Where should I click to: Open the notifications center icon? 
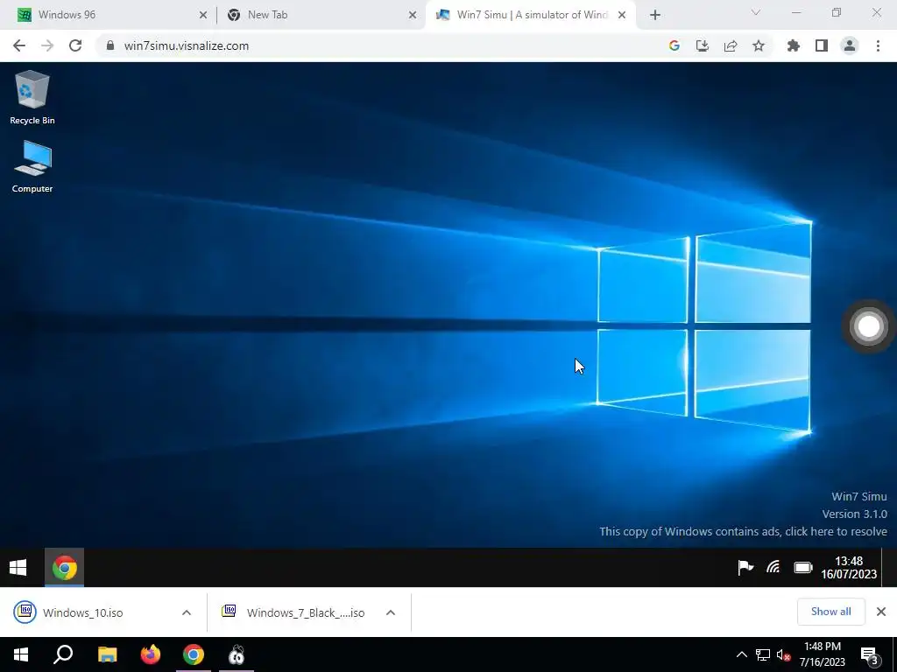[x=870, y=655]
